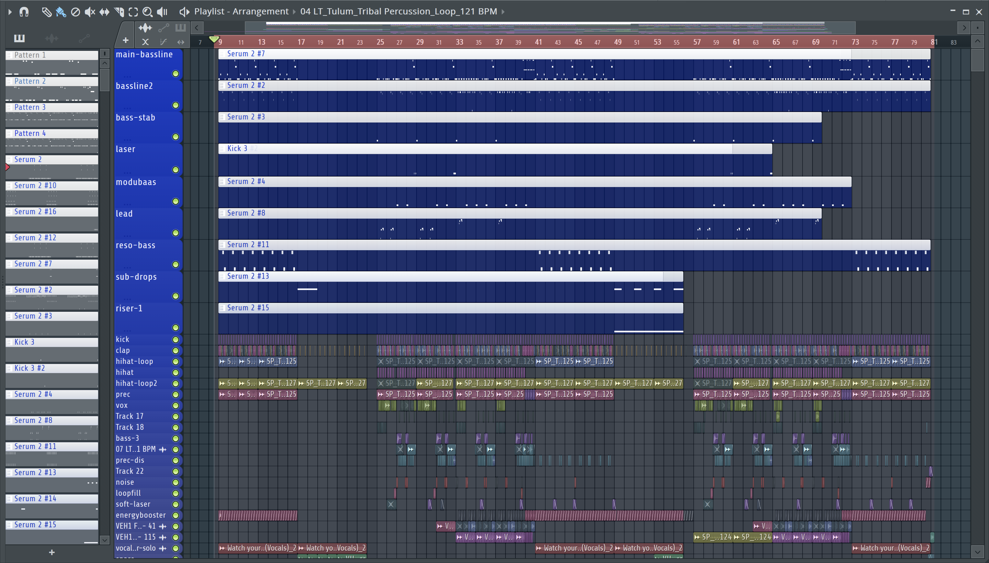Mute the main-bassline track
The image size is (989, 563).
pyautogui.click(x=175, y=74)
